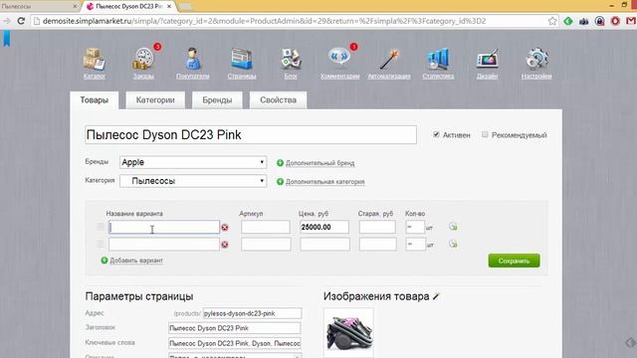The width and height of the screenshot is (637, 358).
Task: Delete the first variant with red cross
Action: point(225,228)
